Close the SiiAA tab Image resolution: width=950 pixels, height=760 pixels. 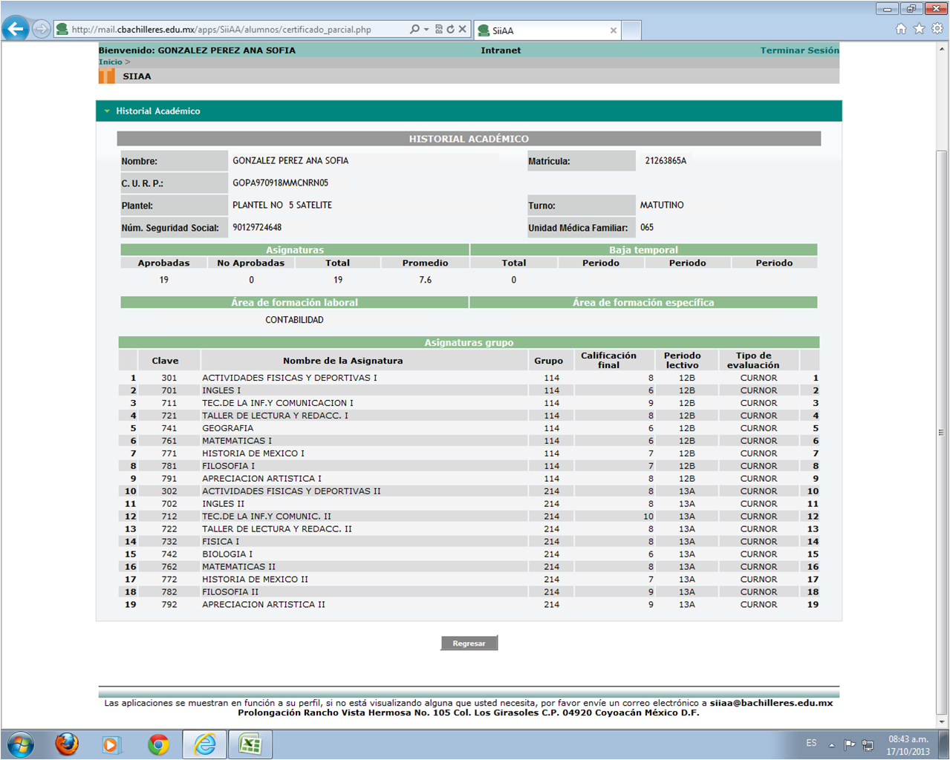tap(613, 30)
